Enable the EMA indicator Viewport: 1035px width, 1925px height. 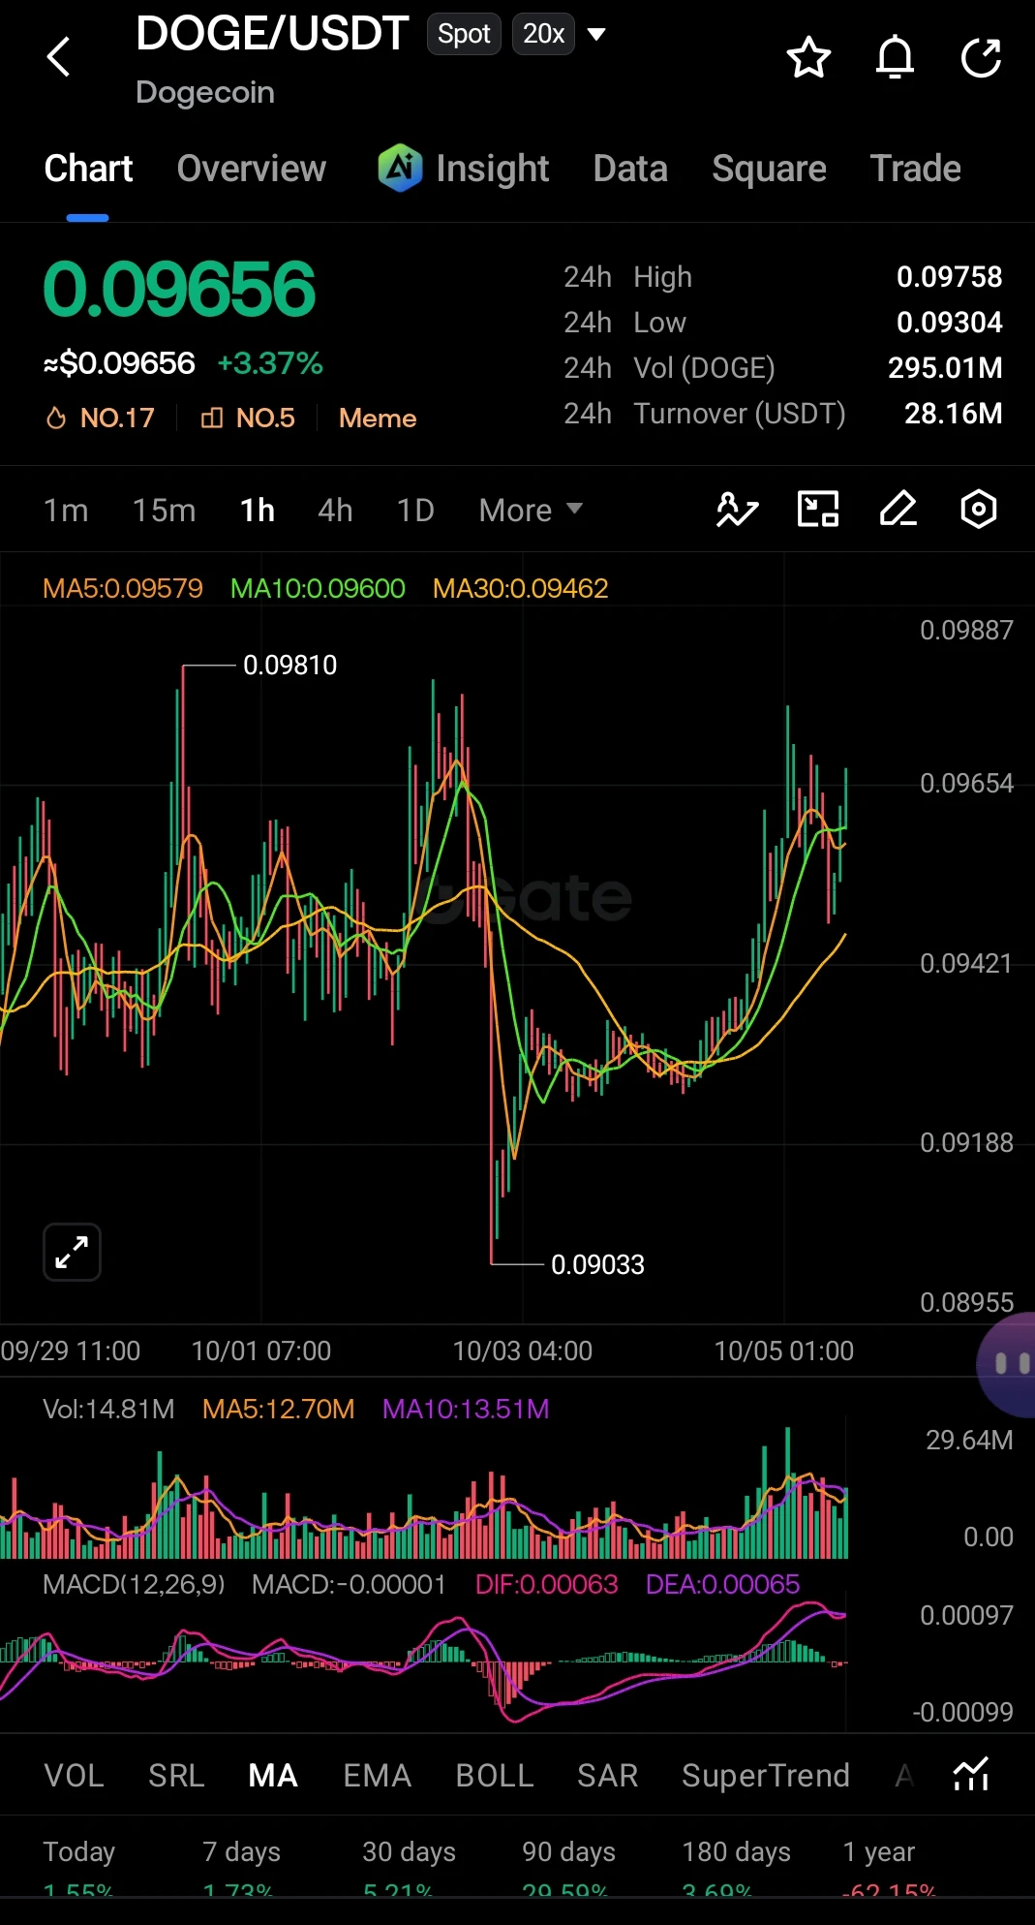378,1775
